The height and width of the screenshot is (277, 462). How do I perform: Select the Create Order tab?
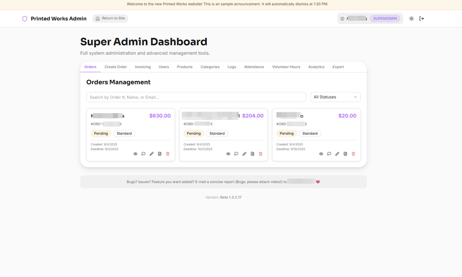[x=115, y=67]
